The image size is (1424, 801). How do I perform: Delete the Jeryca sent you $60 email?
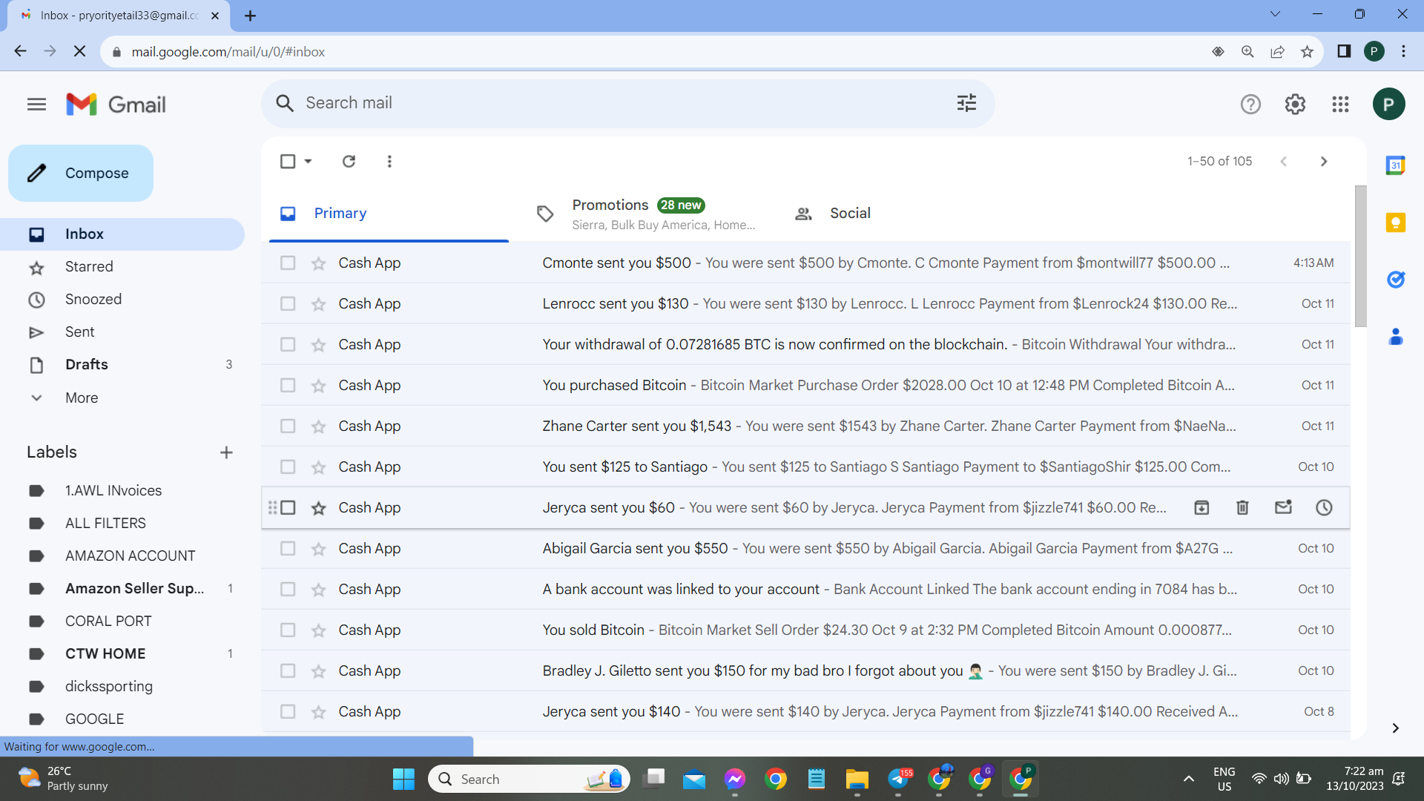click(x=1242, y=507)
